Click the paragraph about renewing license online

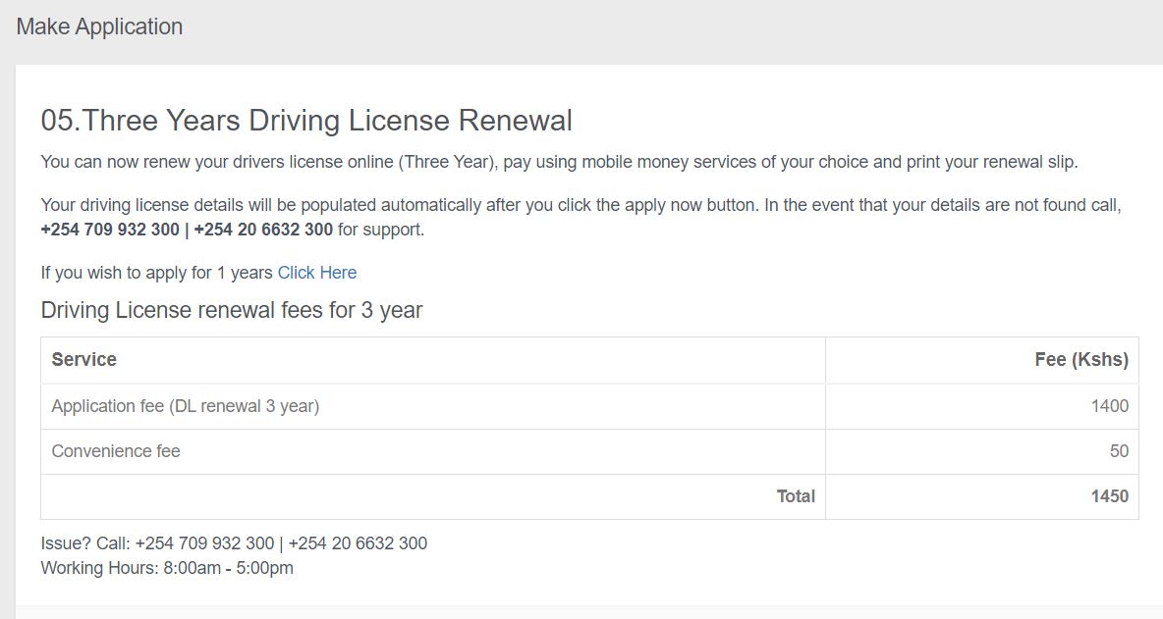click(559, 162)
